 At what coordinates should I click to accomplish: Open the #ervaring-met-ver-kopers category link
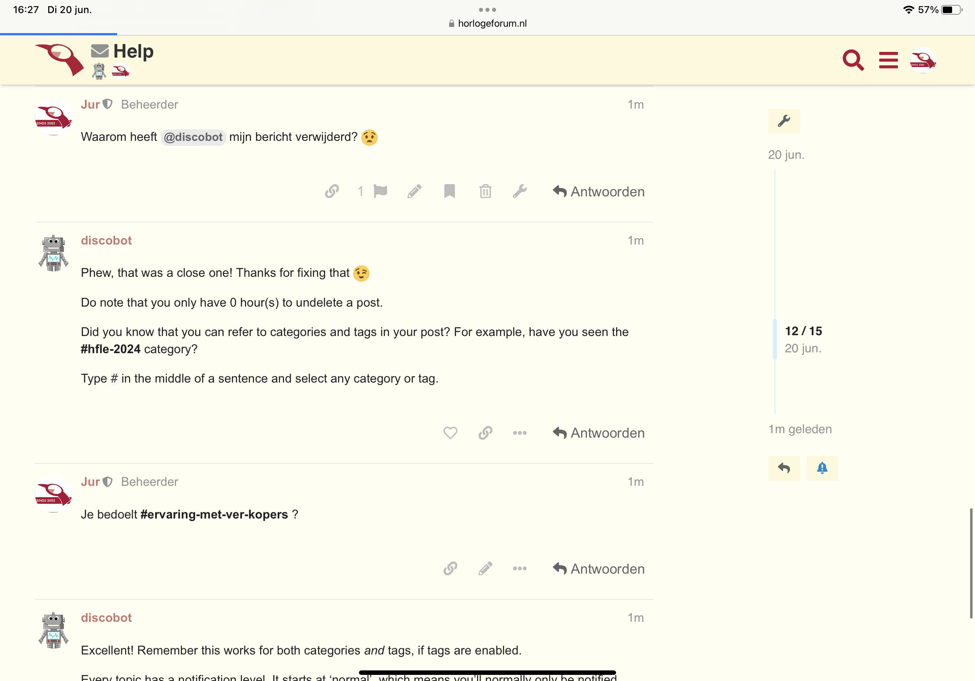tap(214, 514)
